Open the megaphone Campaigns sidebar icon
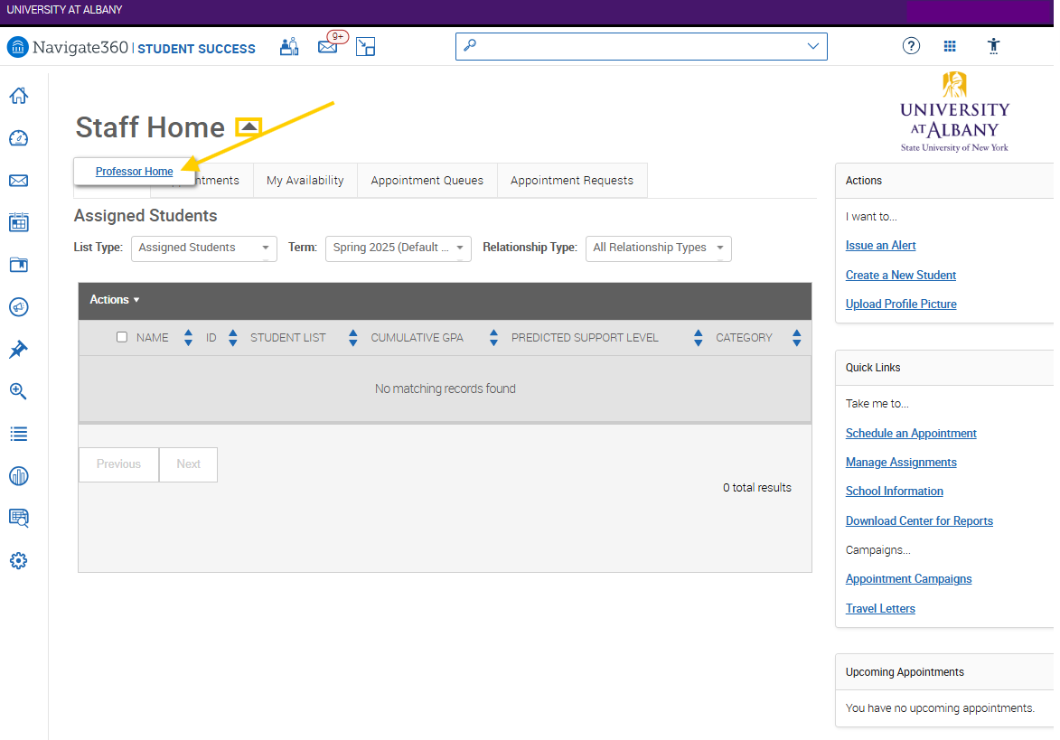Image resolution: width=1060 pixels, height=740 pixels. 18,307
